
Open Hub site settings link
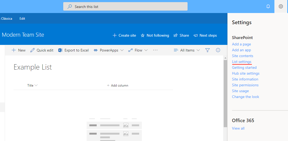tap(245, 74)
